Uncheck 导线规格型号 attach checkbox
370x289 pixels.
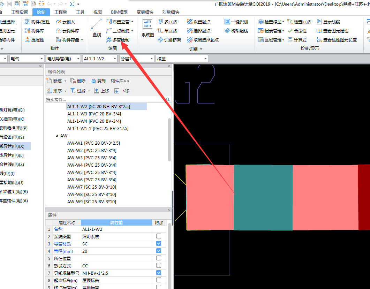coord(159,273)
